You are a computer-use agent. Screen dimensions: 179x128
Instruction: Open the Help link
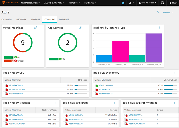coord(173,3)
